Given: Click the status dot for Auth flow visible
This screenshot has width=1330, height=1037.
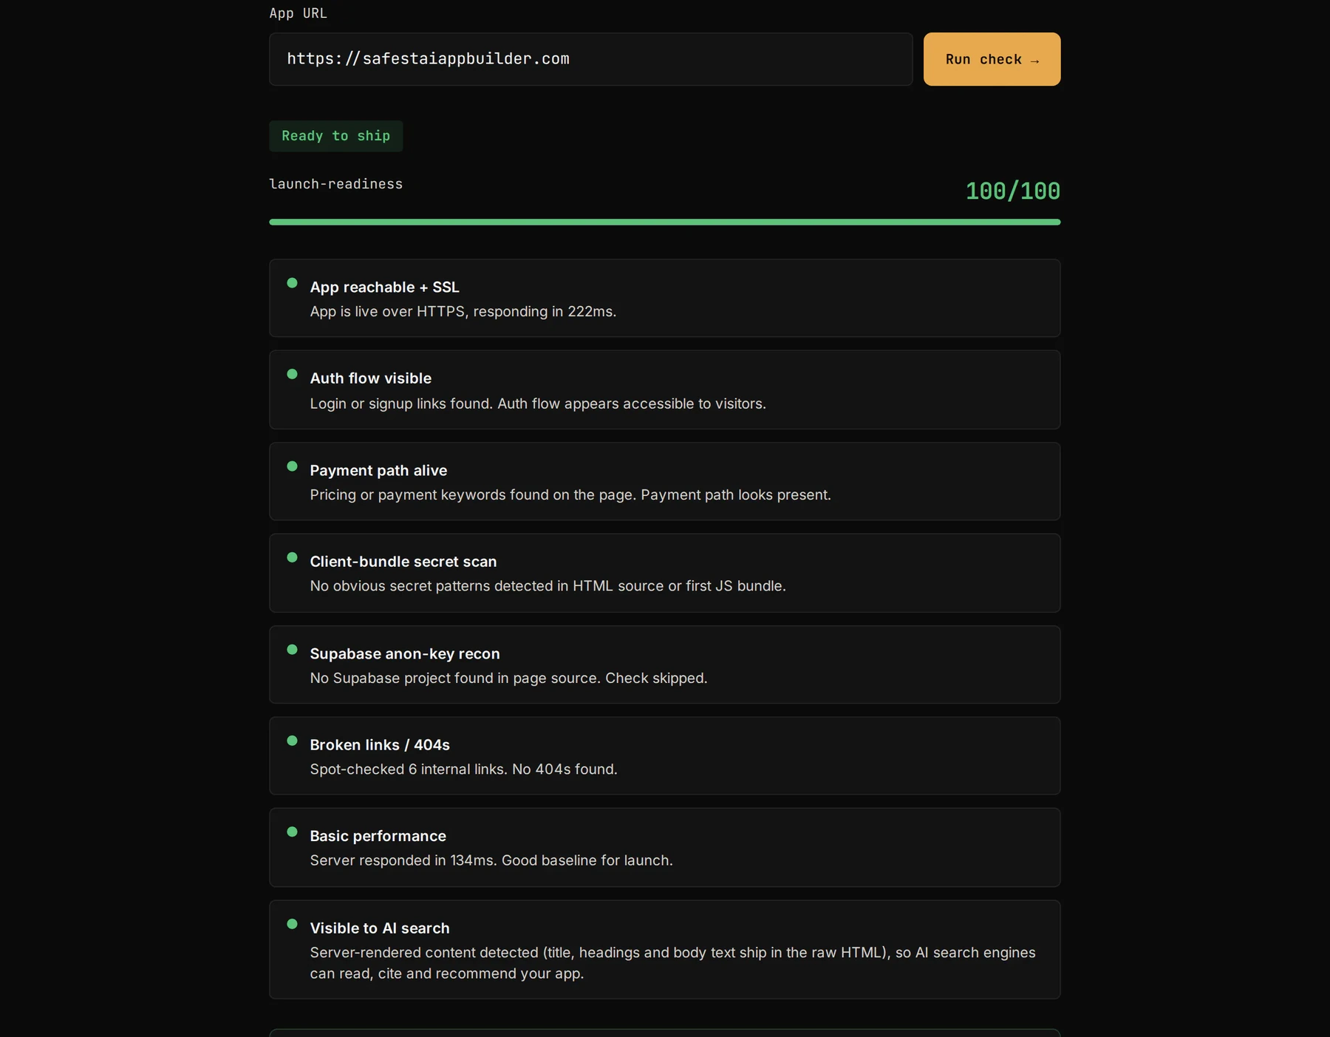Looking at the screenshot, I should click(292, 374).
